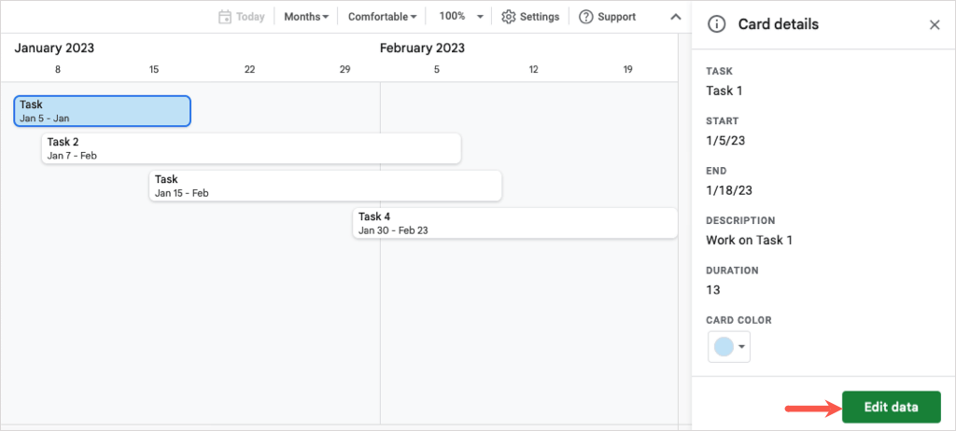Collapse toolbar with the up chevron
956x431 pixels.
676,17
